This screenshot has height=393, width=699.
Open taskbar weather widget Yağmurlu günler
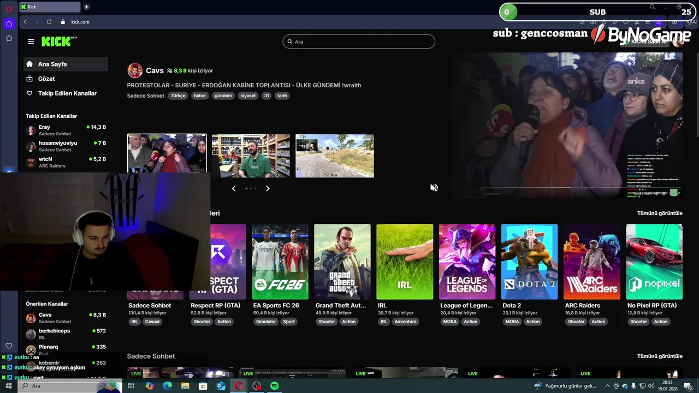coord(566,386)
